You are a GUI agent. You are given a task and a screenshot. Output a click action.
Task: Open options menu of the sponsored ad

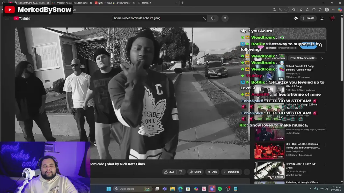[x=321, y=46]
